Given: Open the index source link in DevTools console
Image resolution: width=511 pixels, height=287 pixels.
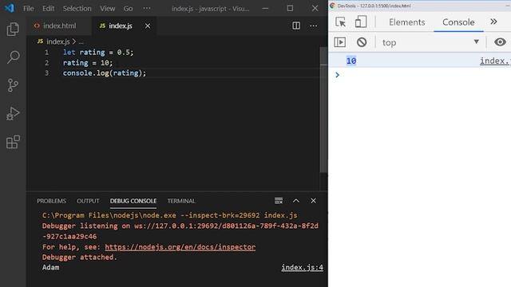Looking at the screenshot, I should 495,61.
